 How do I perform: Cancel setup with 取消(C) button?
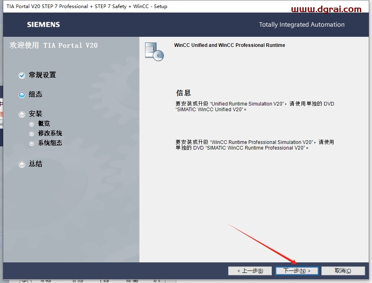[343, 271]
